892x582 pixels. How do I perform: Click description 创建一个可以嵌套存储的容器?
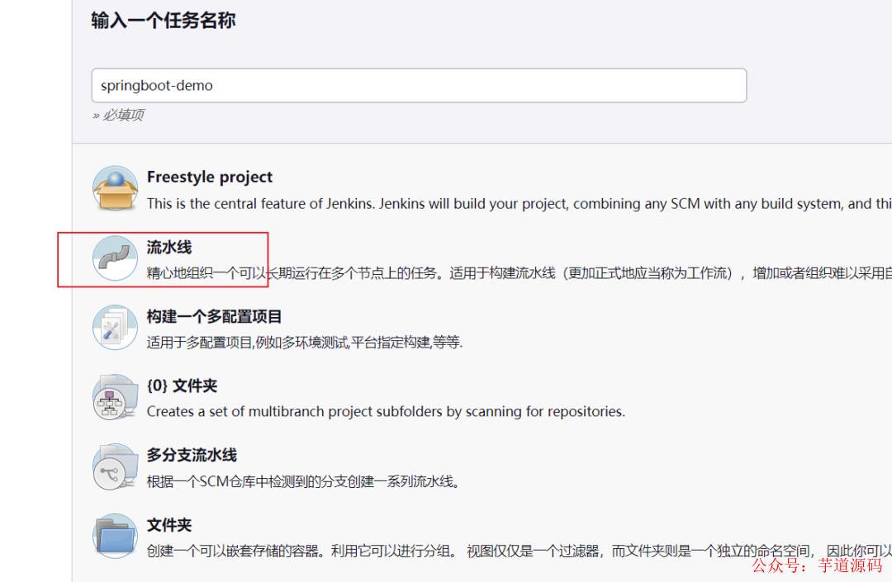pyautogui.click(x=519, y=551)
